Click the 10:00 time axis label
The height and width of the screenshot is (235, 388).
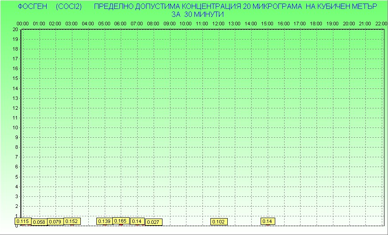[x=186, y=24]
